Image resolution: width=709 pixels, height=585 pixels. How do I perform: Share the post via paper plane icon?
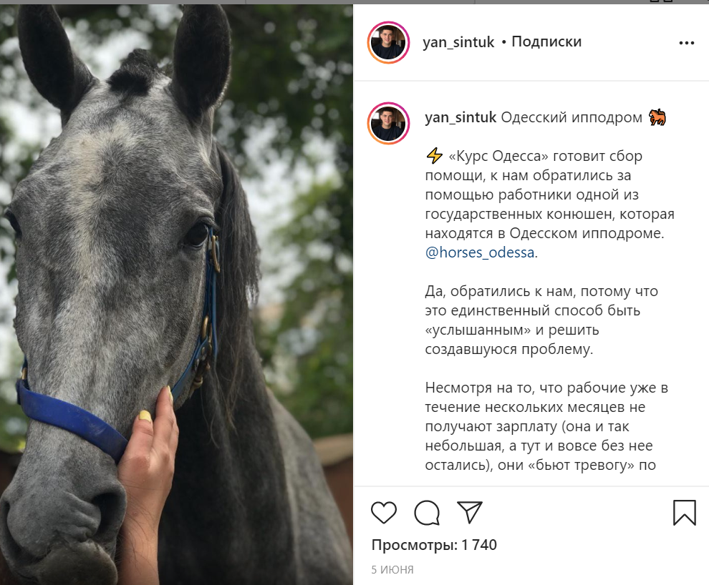[470, 512]
